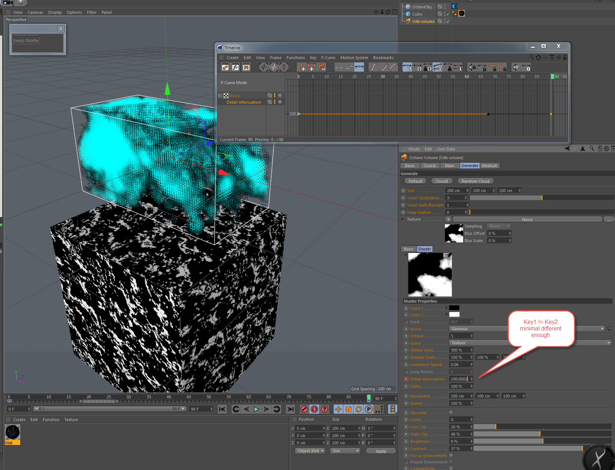Open the Sampling dropdown showing None
Viewport: 615px width, 470px height.
[499, 226]
